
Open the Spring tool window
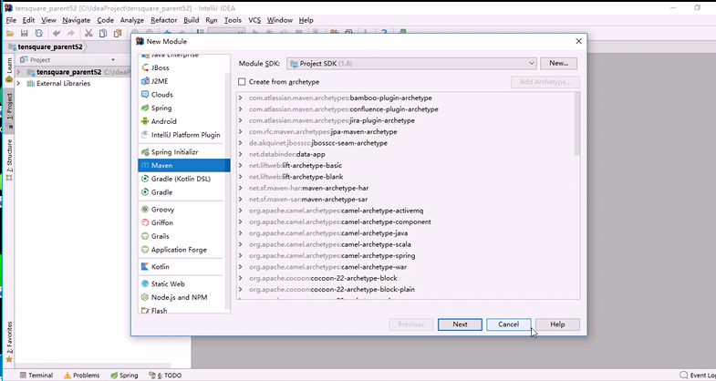(x=124, y=375)
